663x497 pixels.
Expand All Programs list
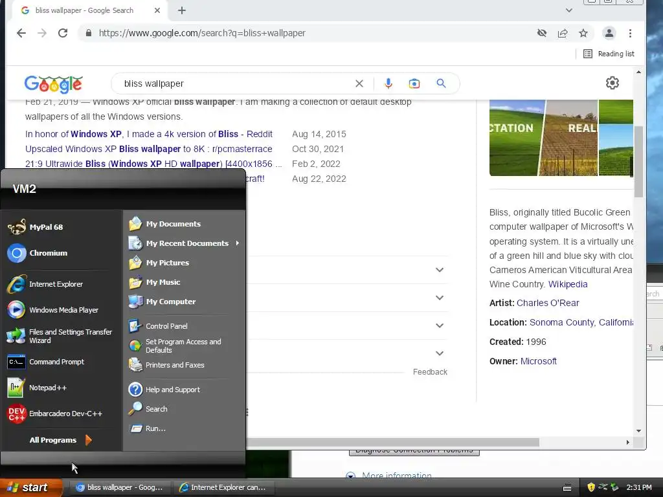60,440
